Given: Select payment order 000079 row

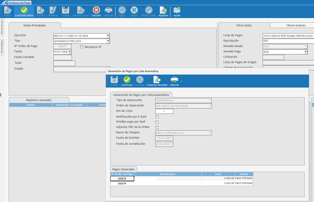Looking at the screenshot, I should [x=122, y=183].
